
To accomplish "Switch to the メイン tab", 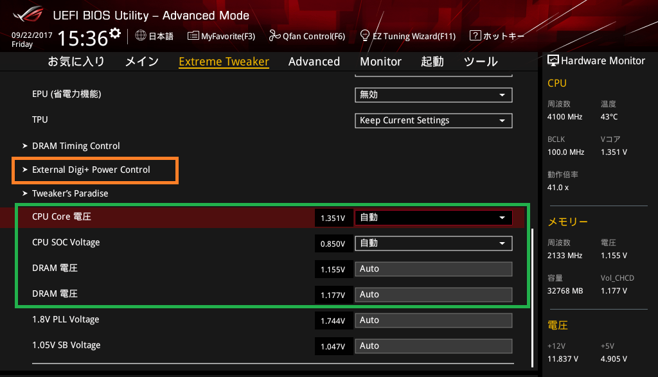I will coord(142,62).
